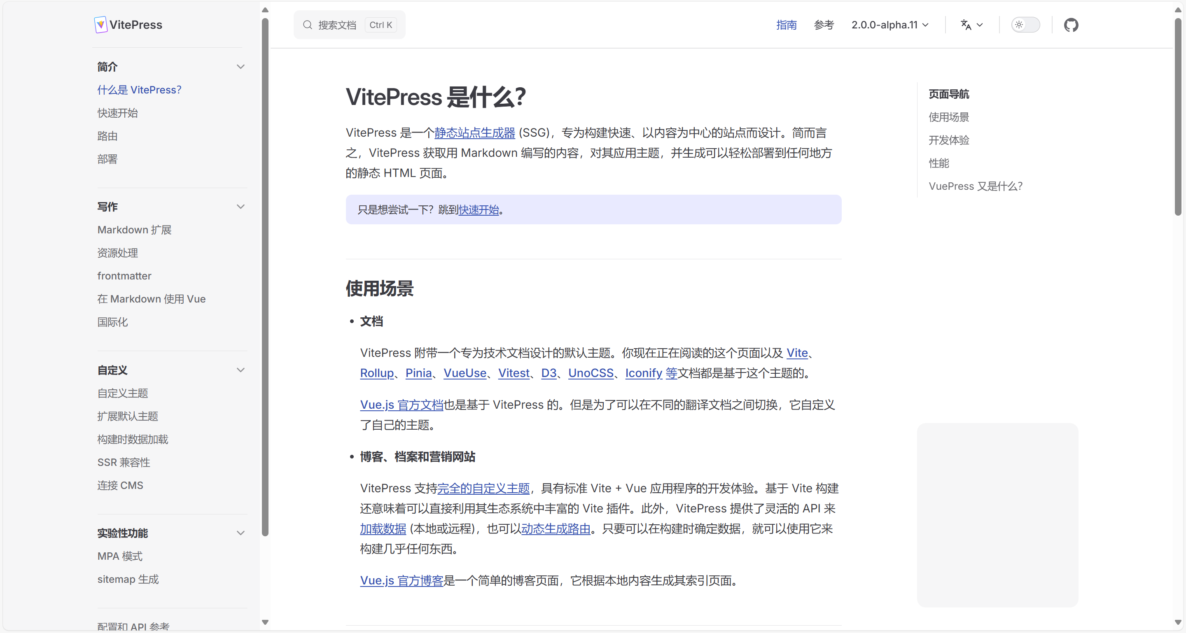Open 扩展默认主题 in the sidebar

[128, 416]
